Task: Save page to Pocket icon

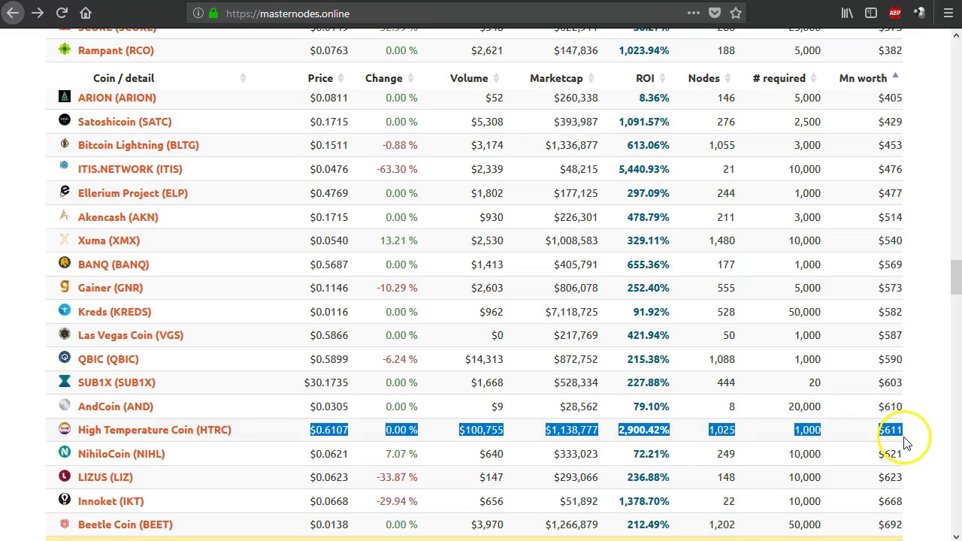Action: 715,13
